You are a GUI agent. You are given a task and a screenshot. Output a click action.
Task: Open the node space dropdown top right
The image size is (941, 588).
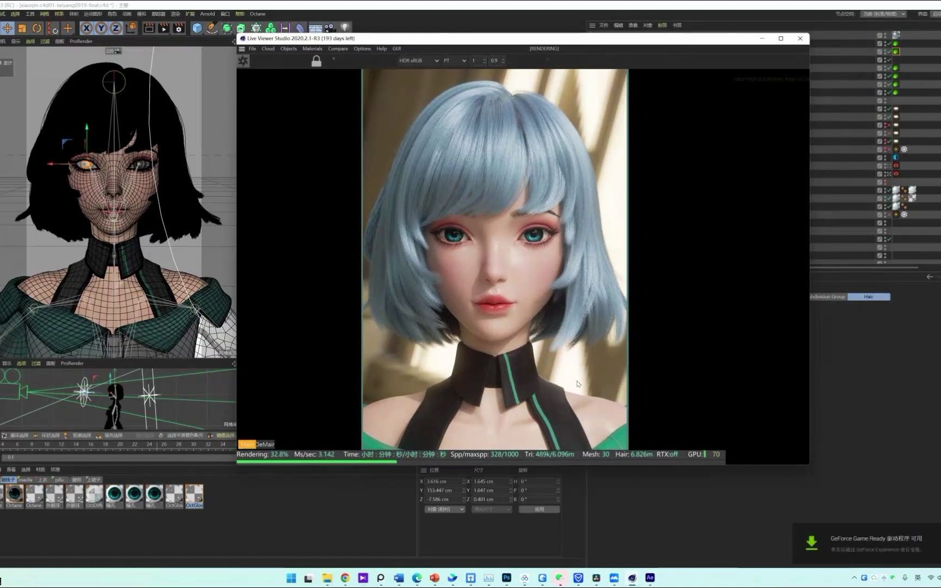pyautogui.click(x=883, y=14)
